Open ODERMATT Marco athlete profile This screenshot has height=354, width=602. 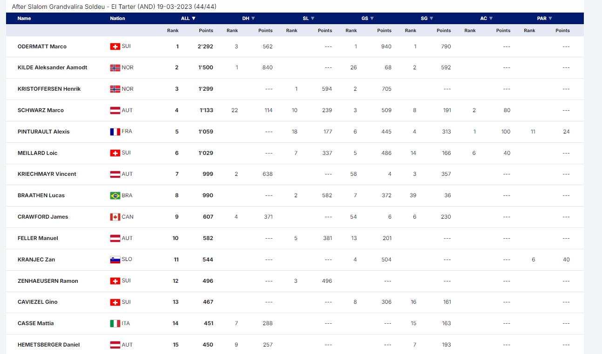click(x=42, y=47)
